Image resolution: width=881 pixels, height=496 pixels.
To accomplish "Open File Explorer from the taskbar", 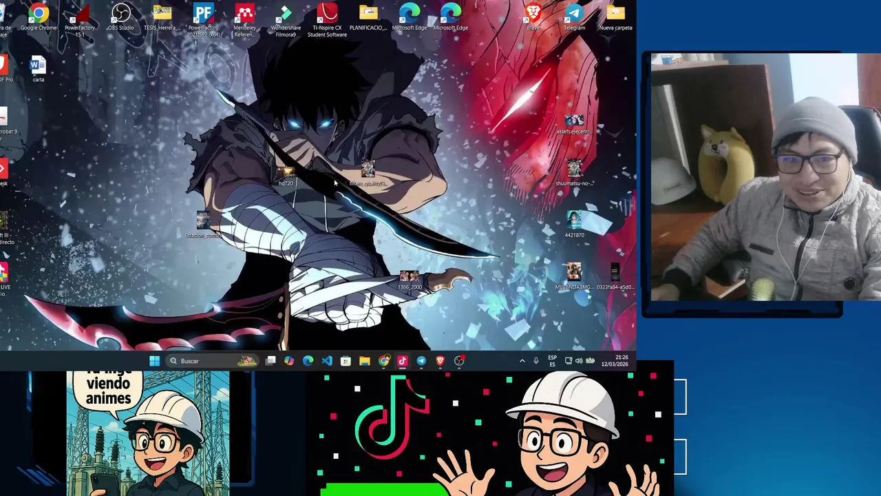I will (x=365, y=361).
